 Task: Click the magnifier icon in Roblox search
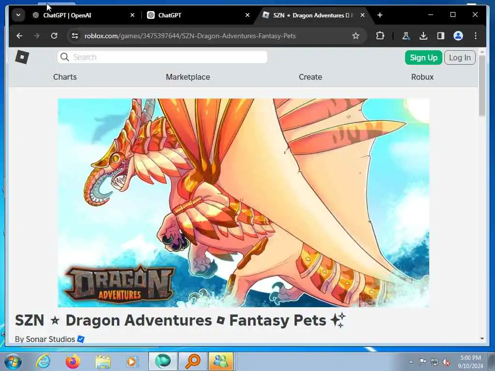point(65,57)
